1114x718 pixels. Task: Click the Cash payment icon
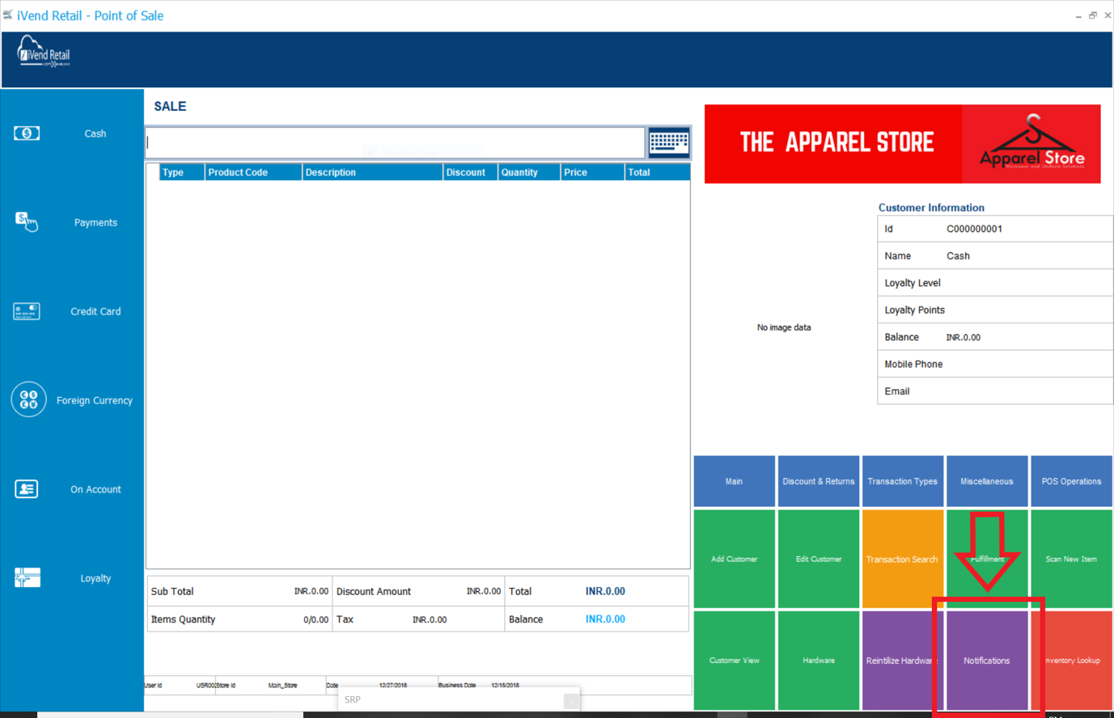click(27, 133)
